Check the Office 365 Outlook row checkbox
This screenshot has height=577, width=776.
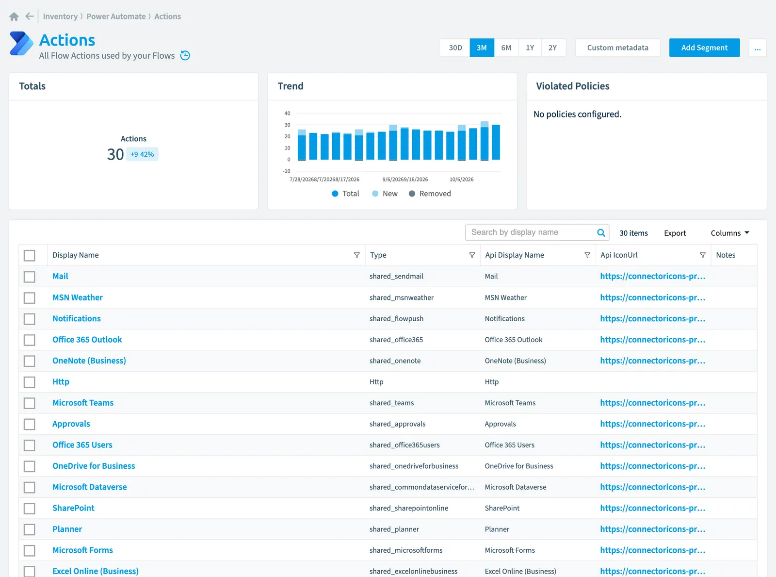[30, 340]
